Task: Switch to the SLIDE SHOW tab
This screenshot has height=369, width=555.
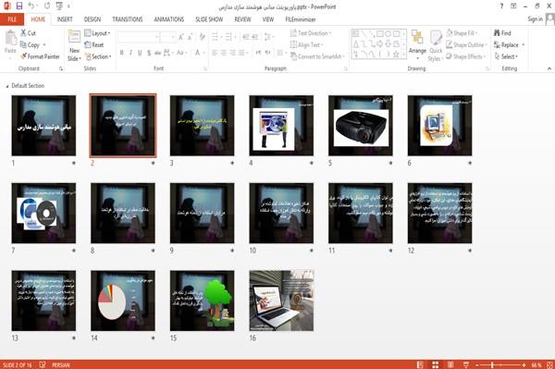Action: (209, 19)
